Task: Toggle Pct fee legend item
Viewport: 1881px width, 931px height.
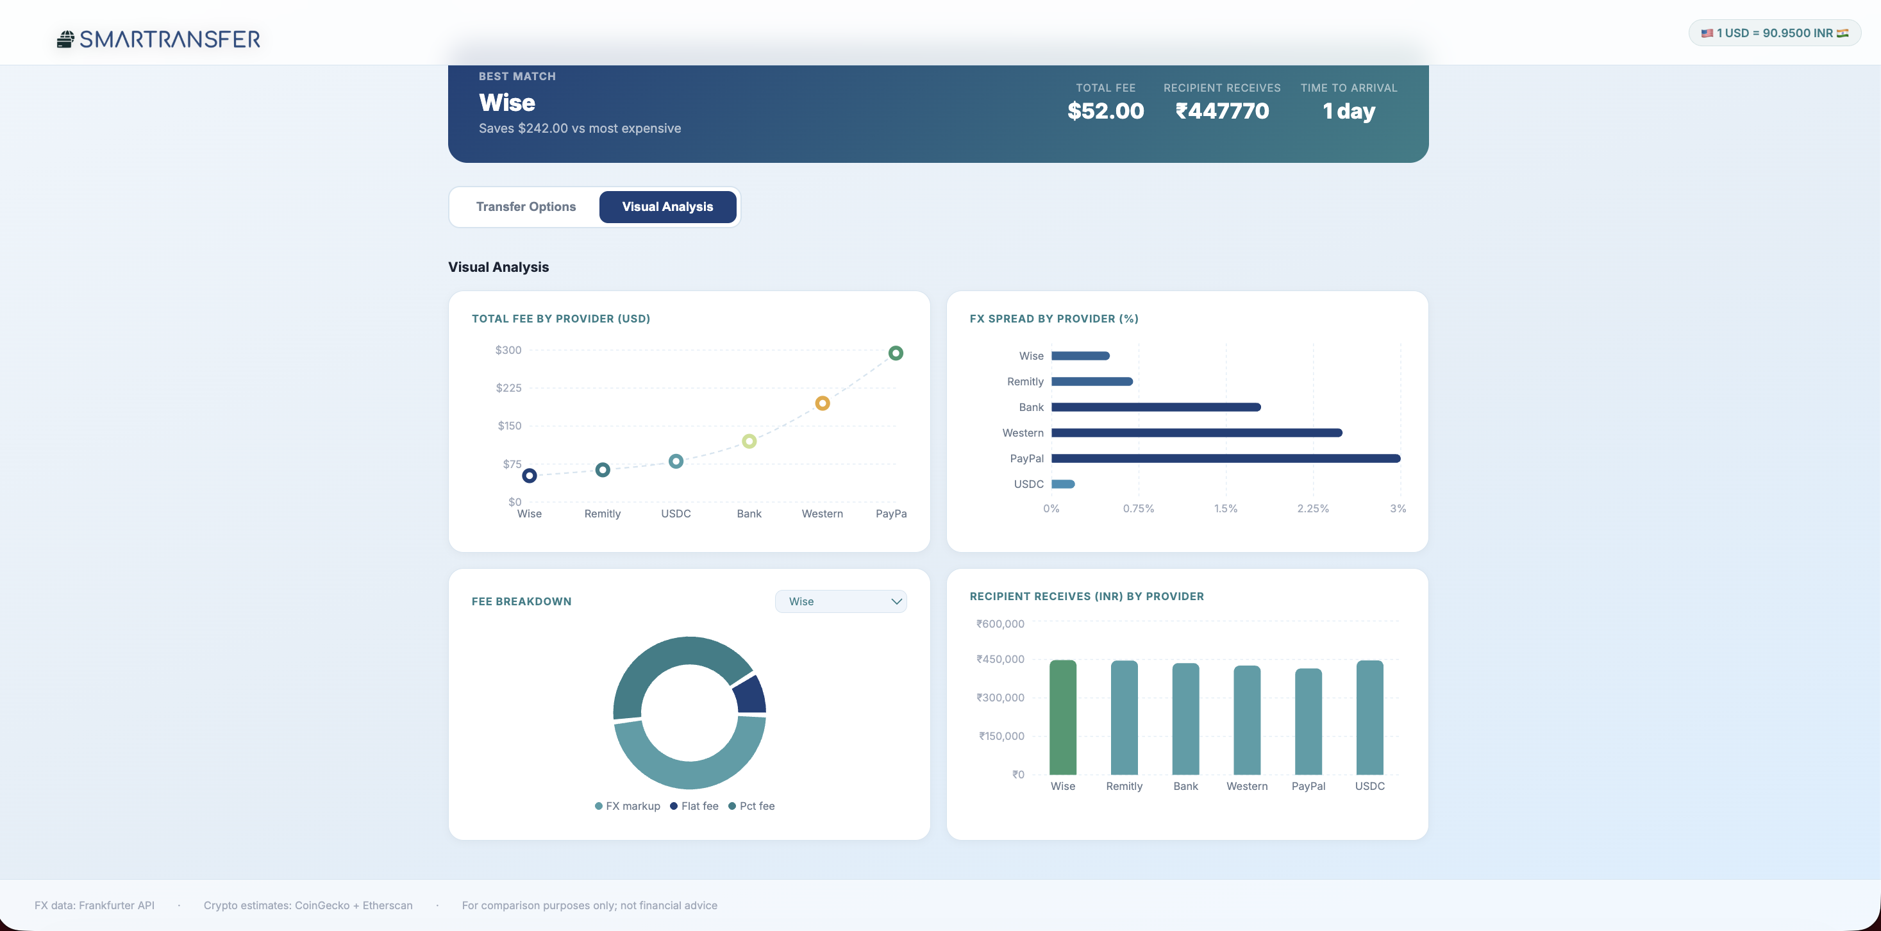Action: tap(751, 806)
